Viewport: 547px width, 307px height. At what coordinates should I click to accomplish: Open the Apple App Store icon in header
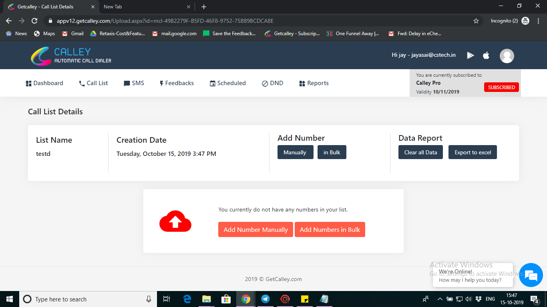point(486,55)
